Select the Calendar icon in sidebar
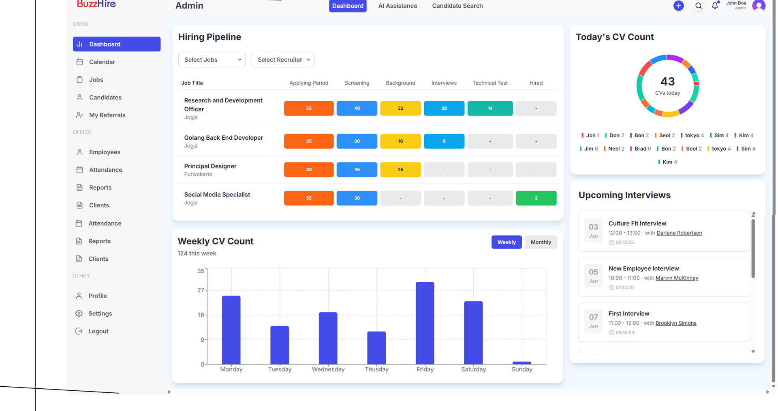The width and height of the screenshot is (778, 411). (80, 62)
